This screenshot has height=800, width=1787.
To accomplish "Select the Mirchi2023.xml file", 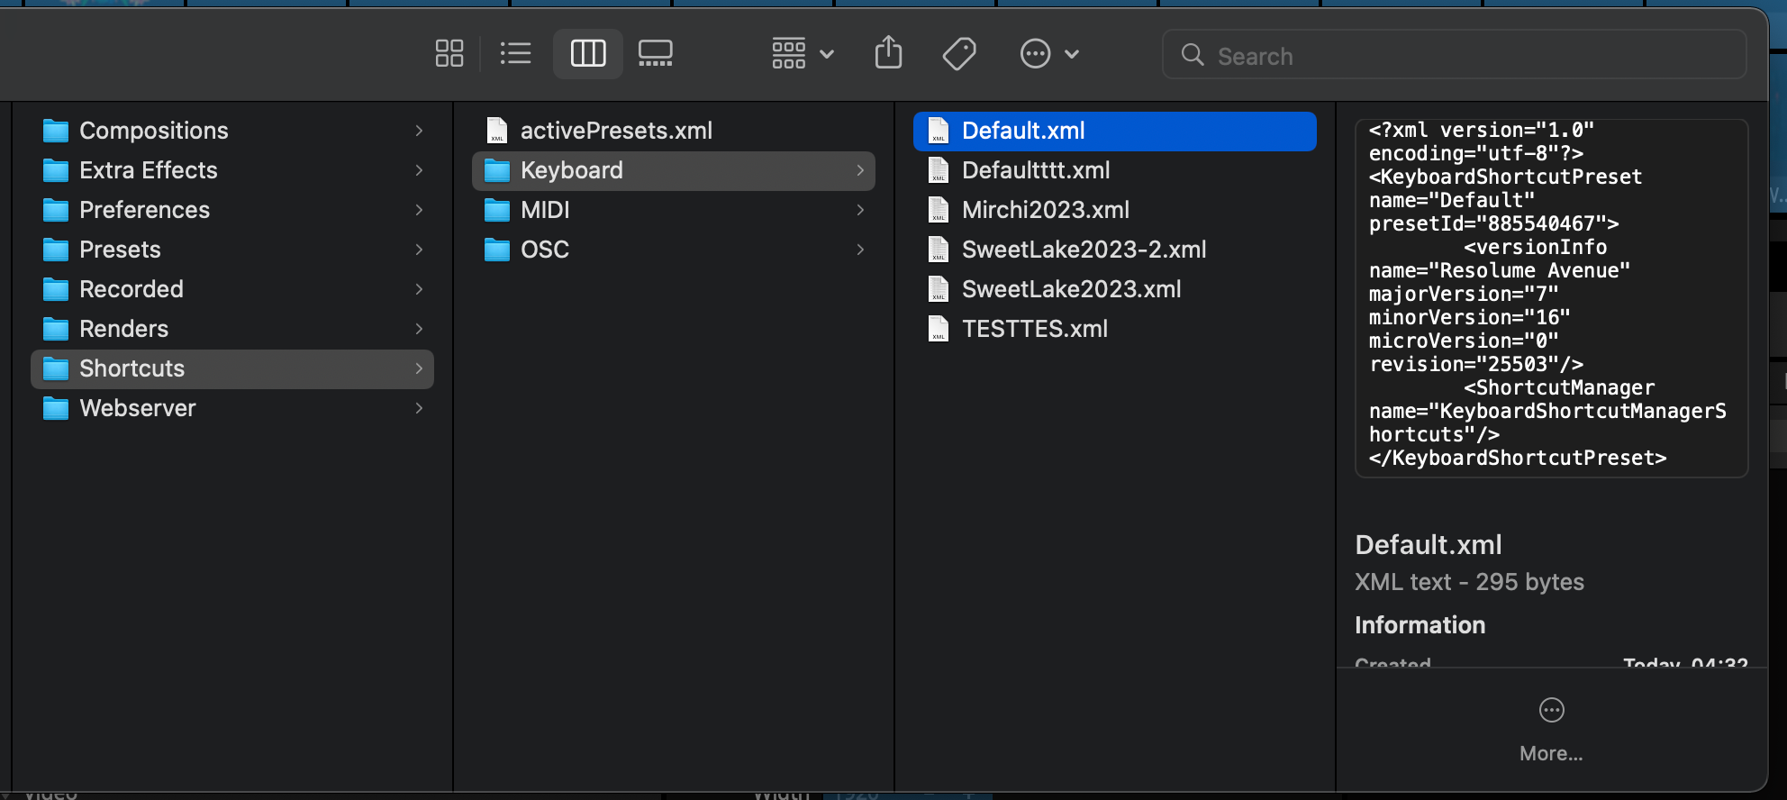I will (x=1045, y=210).
